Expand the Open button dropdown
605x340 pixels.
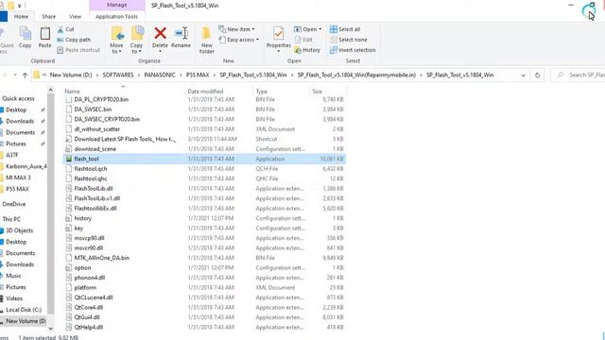coord(320,29)
